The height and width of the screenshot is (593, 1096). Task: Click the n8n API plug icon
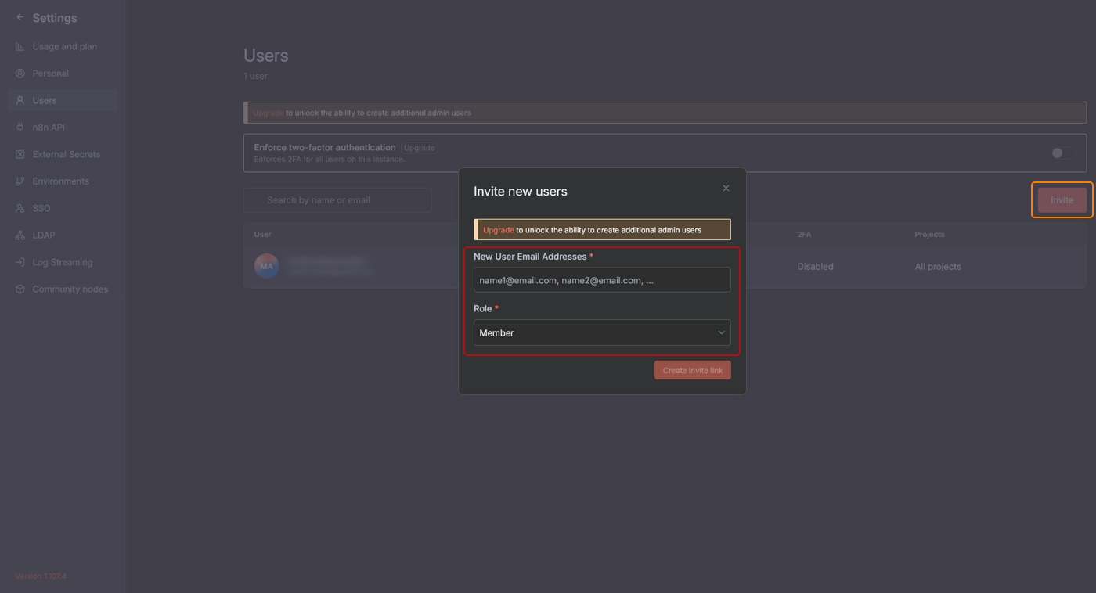tap(20, 128)
